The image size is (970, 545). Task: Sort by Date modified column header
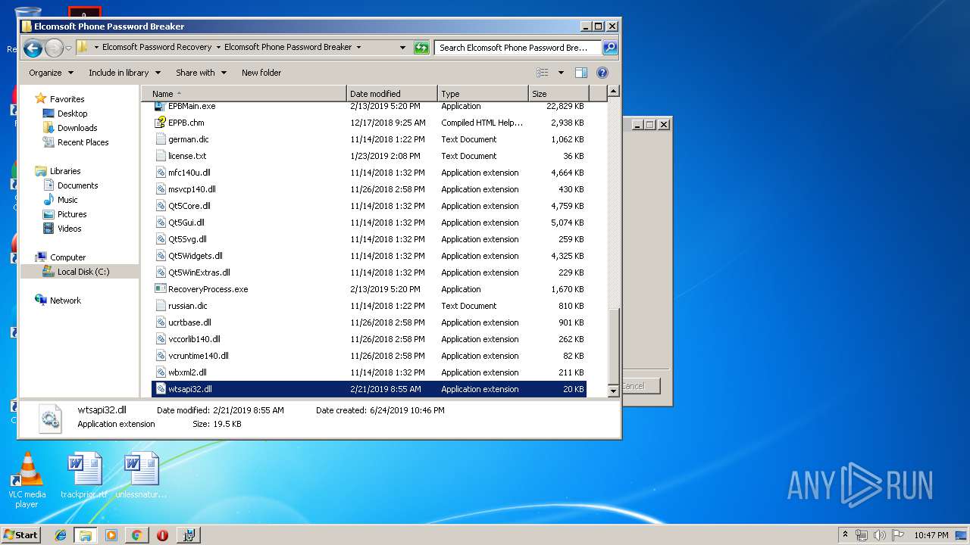392,94
